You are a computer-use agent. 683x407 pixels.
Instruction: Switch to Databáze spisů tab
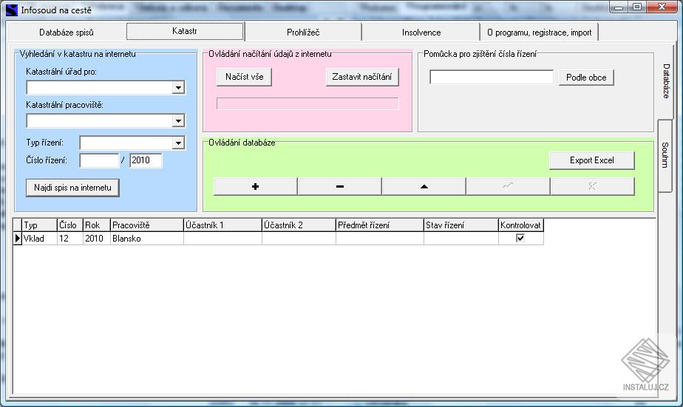(x=67, y=33)
